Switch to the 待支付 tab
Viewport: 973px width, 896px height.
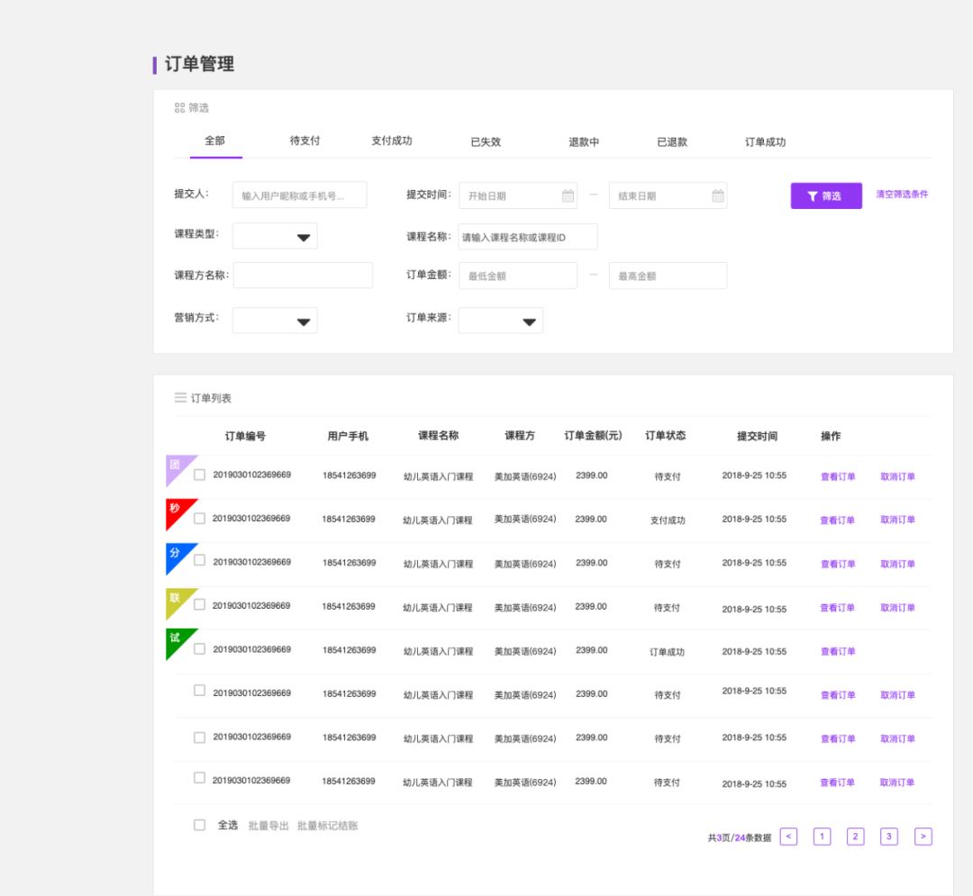click(x=305, y=141)
